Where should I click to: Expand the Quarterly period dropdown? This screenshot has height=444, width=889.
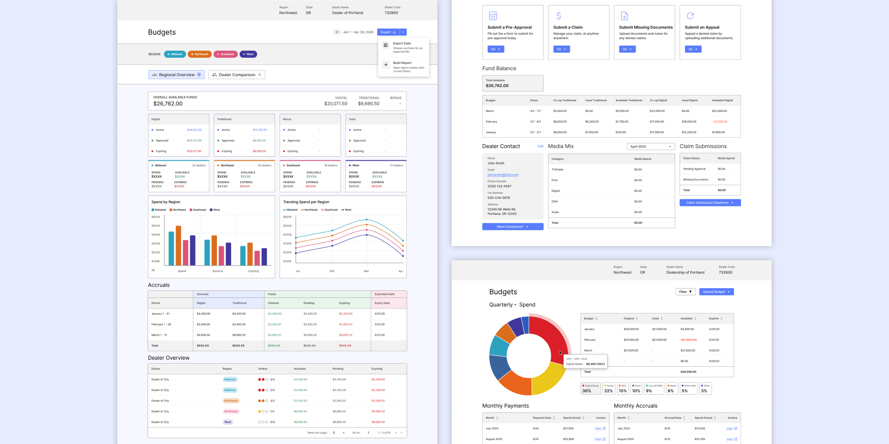point(503,305)
